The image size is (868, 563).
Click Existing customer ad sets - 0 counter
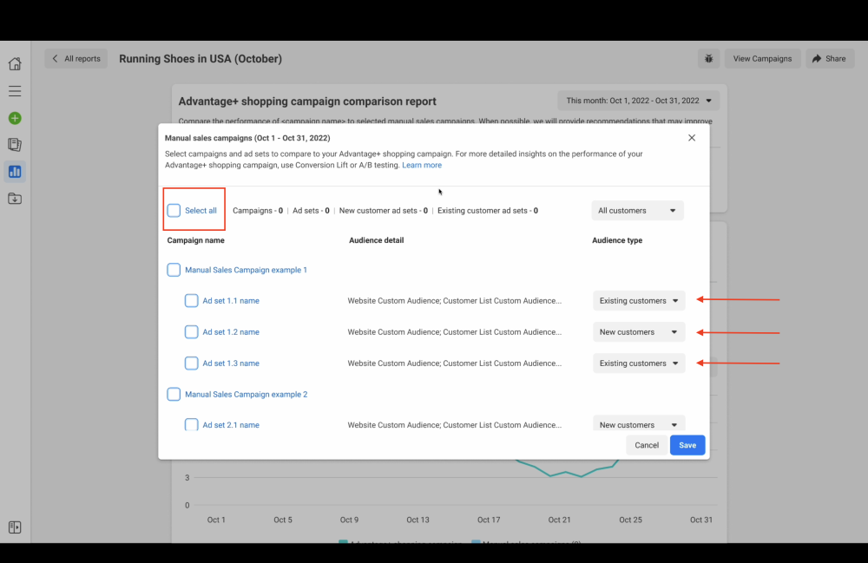pos(488,211)
